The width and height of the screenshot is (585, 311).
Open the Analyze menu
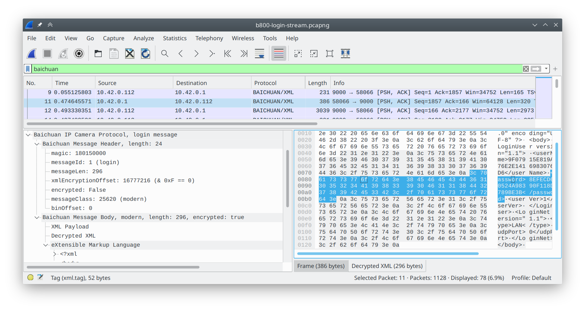tap(143, 38)
